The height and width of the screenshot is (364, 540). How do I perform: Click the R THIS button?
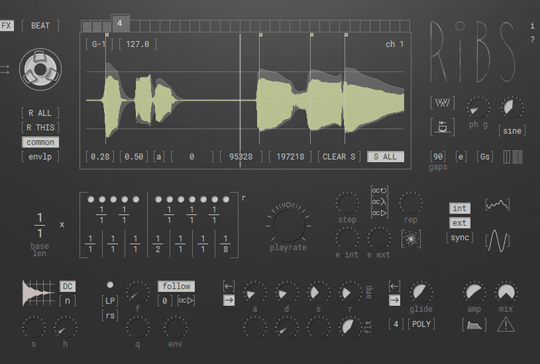pos(40,127)
